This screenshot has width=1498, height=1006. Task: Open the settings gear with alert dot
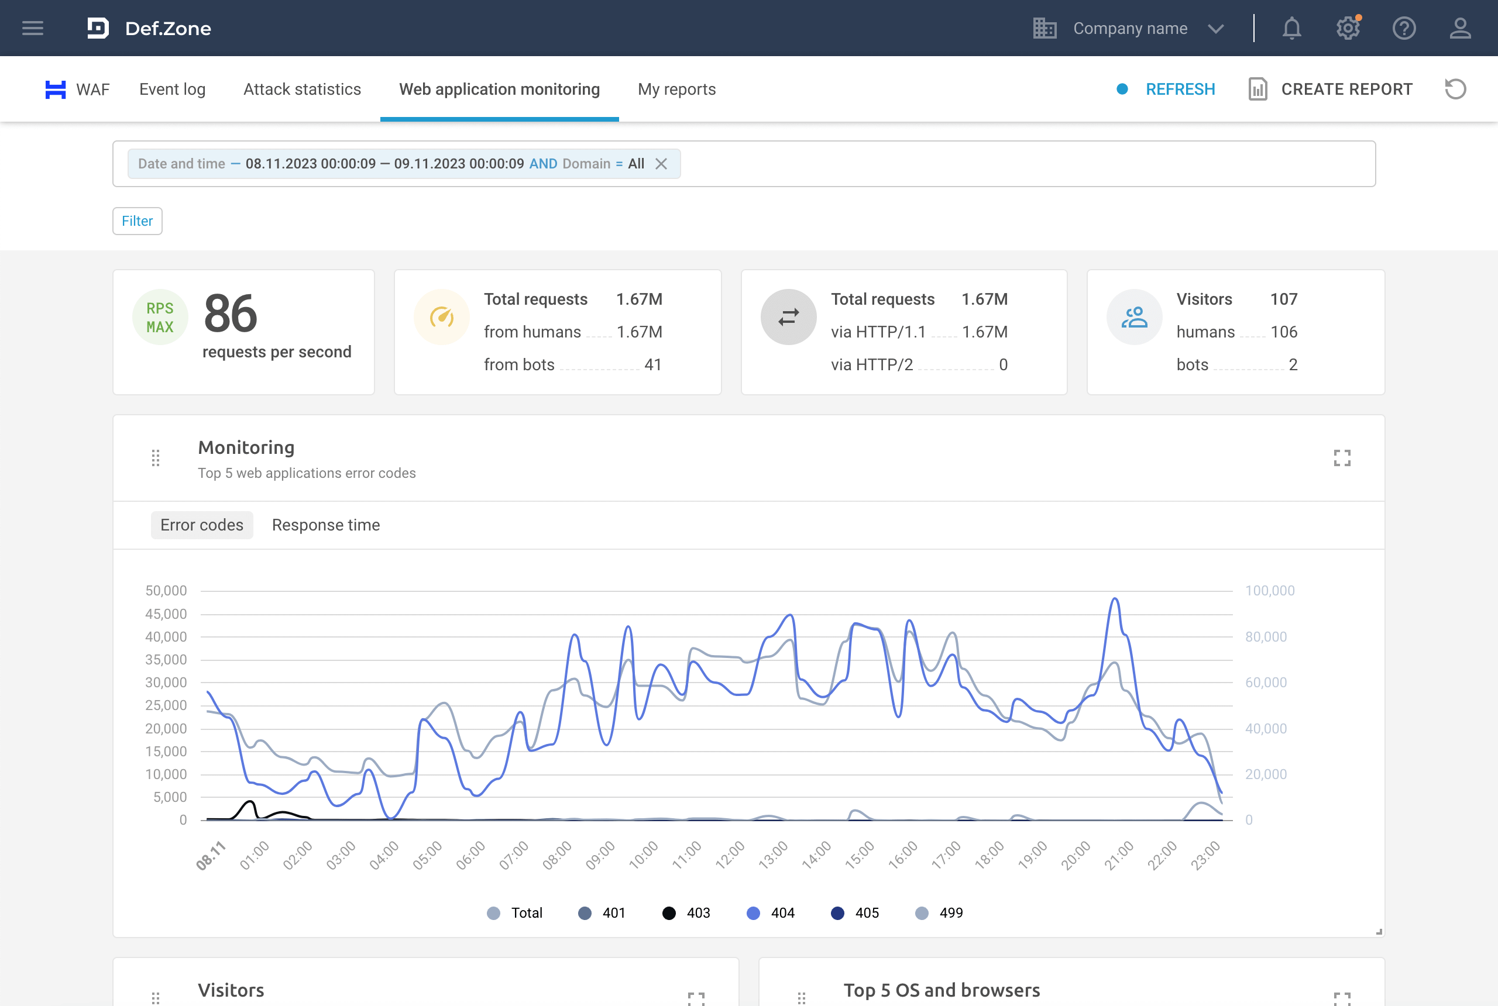pos(1348,27)
